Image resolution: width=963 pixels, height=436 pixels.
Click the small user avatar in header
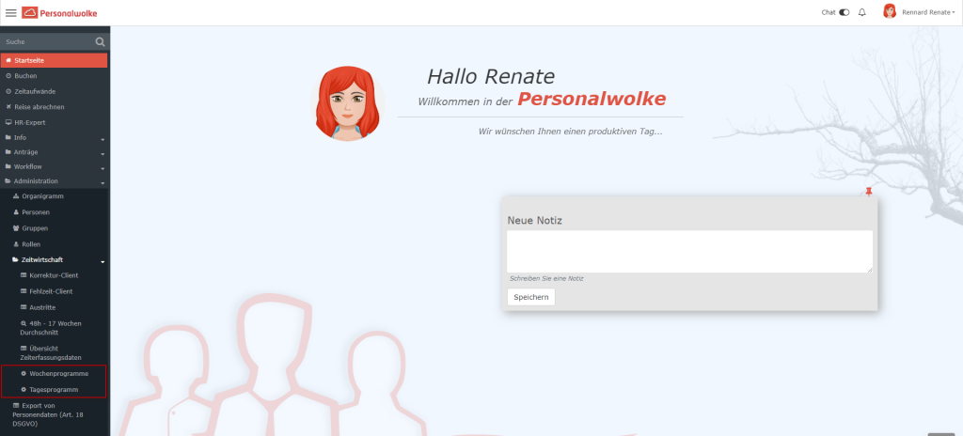[890, 11]
